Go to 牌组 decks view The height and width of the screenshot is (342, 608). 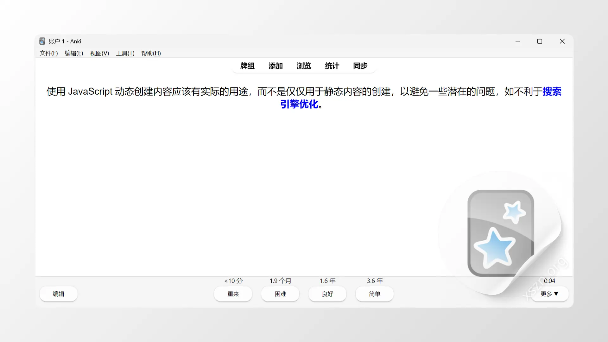(x=247, y=66)
